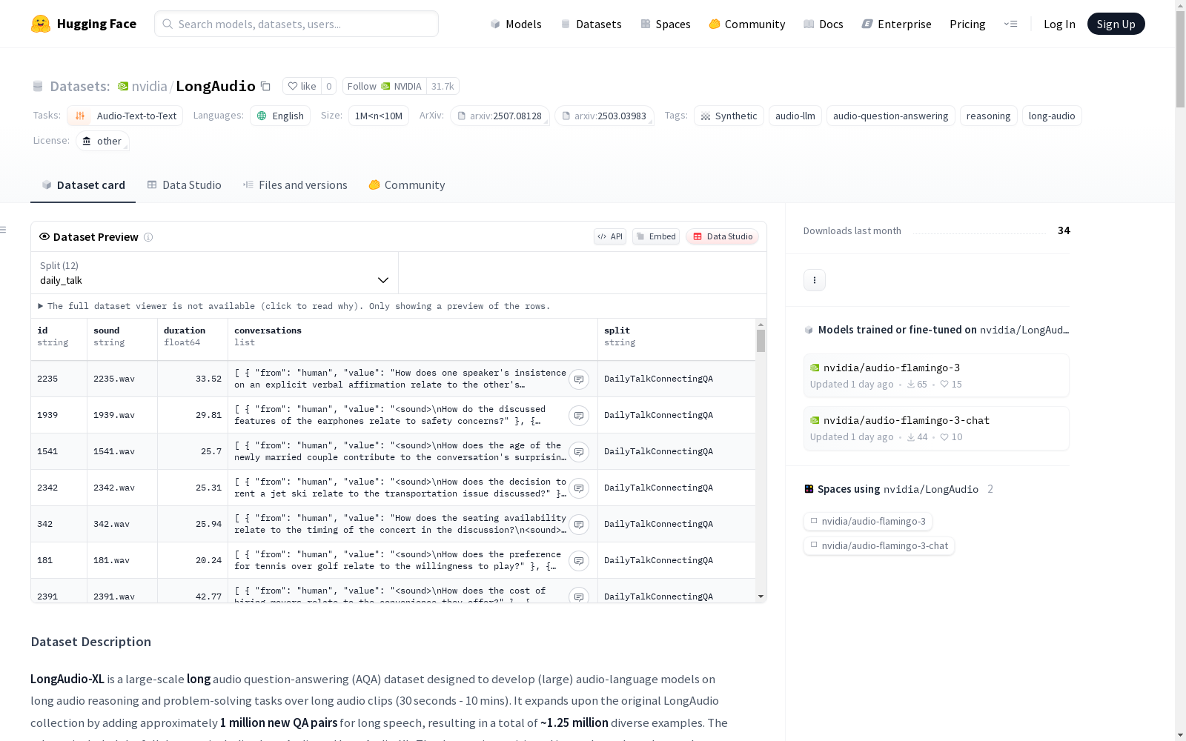
Task: Open the left sidebar table of contents
Action: 3,230
